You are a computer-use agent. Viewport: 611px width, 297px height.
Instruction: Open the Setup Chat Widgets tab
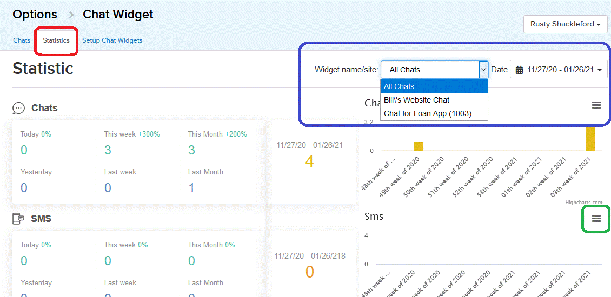[112, 40]
